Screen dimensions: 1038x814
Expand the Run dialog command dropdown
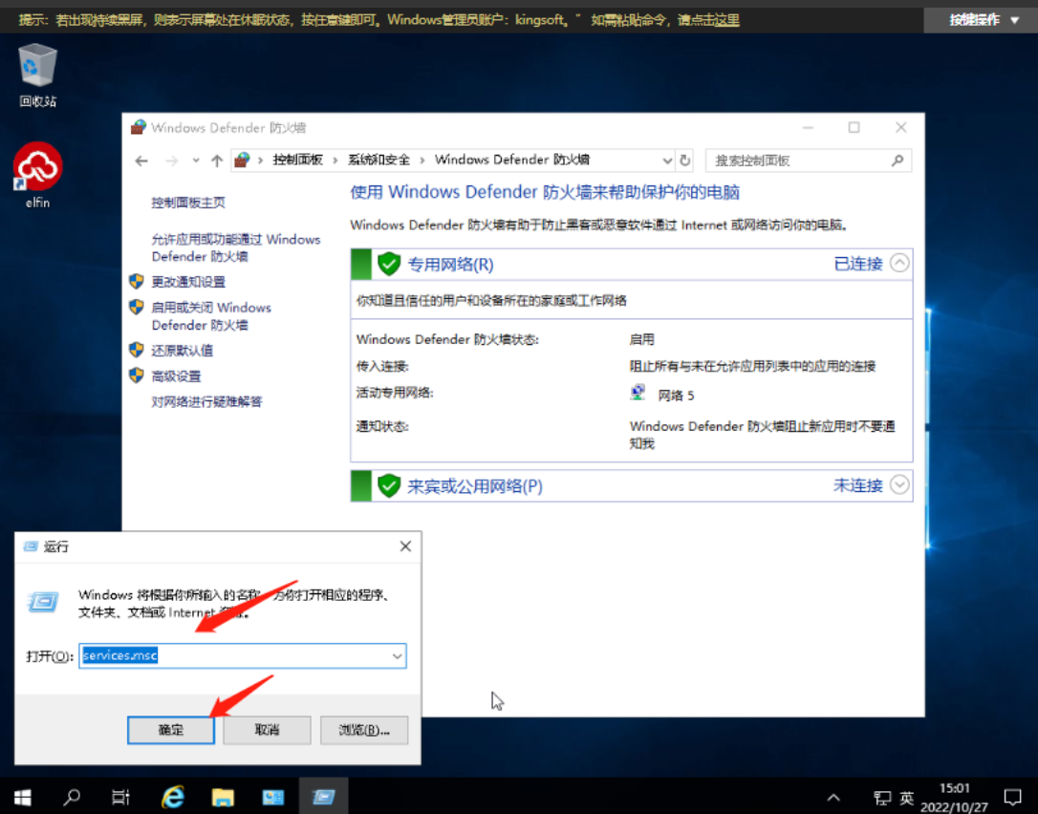coord(398,655)
